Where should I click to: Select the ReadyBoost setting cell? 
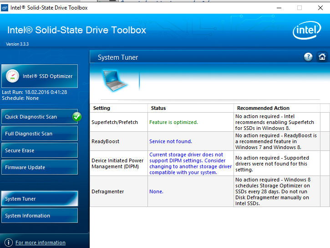tap(119, 141)
